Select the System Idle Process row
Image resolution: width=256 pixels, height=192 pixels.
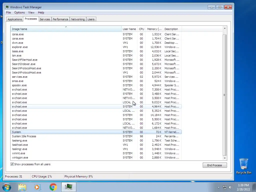tap(96, 136)
